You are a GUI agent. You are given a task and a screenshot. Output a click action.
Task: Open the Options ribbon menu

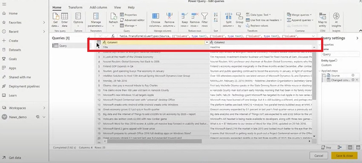[78, 20]
